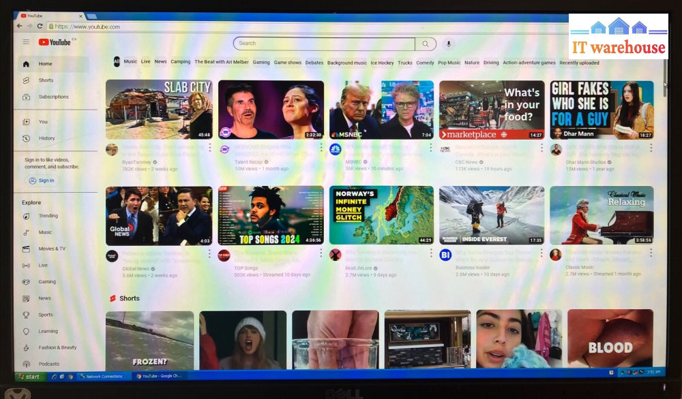Select the Live filter chip
Viewport: 682px width, 399px height.
pos(146,62)
